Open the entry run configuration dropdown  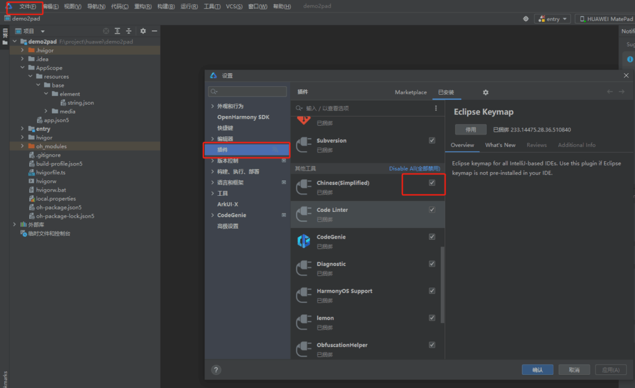(x=553, y=19)
